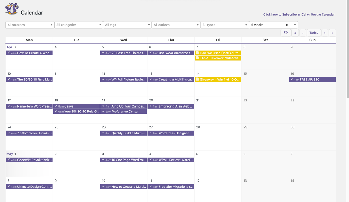This screenshot has height=202, width=349.
Task: Open the Quickly Build a Multili... post
Action: [124, 133]
